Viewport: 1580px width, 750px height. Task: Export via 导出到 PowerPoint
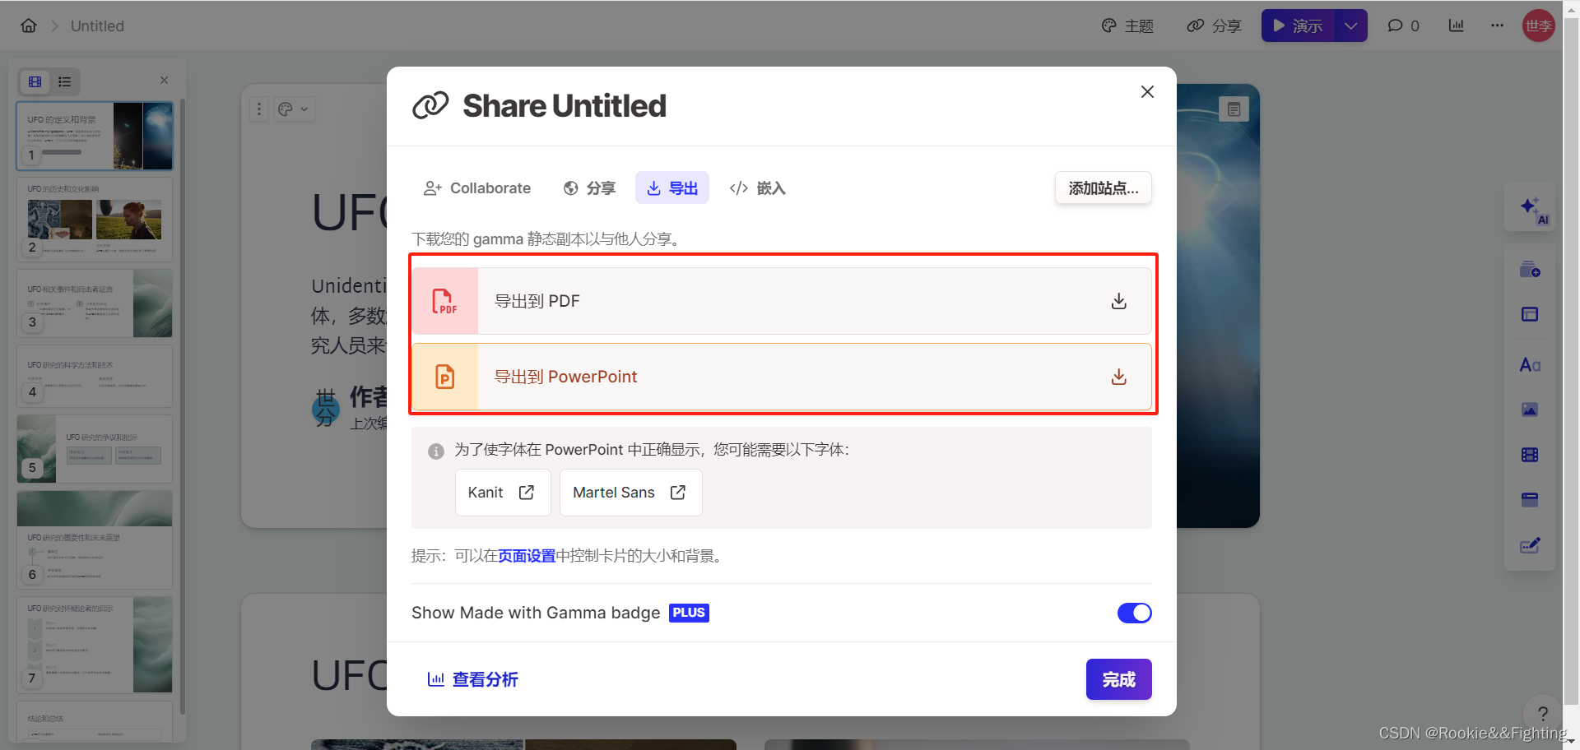782,377
